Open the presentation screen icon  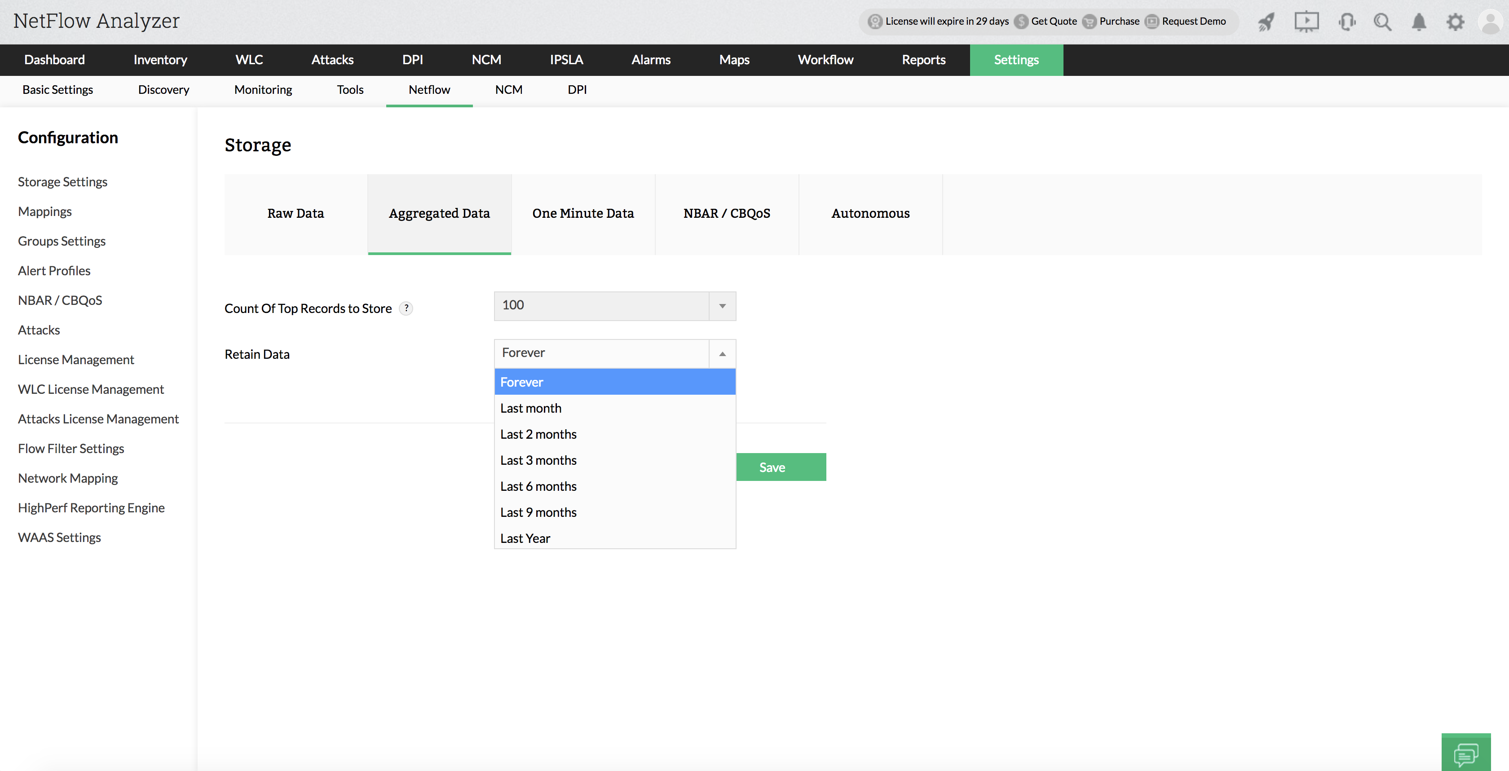click(1306, 22)
